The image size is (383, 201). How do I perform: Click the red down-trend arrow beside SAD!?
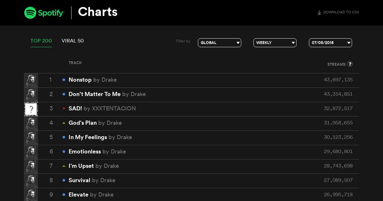tap(64, 108)
